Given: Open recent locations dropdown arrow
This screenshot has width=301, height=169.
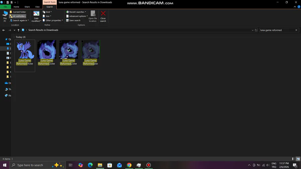Looking at the screenshot, I should 14,30.
